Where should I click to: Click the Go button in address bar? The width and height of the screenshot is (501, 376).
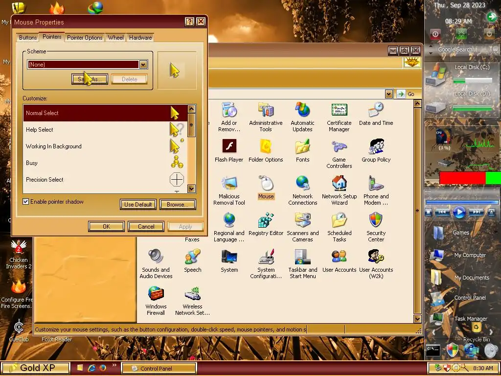[408, 94]
